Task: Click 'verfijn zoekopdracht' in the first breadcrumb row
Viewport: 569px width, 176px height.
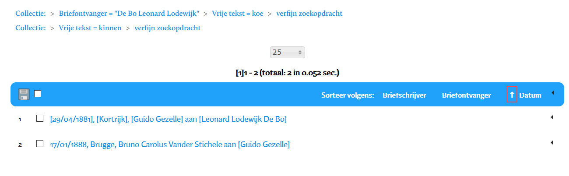Action: click(309, 14)
